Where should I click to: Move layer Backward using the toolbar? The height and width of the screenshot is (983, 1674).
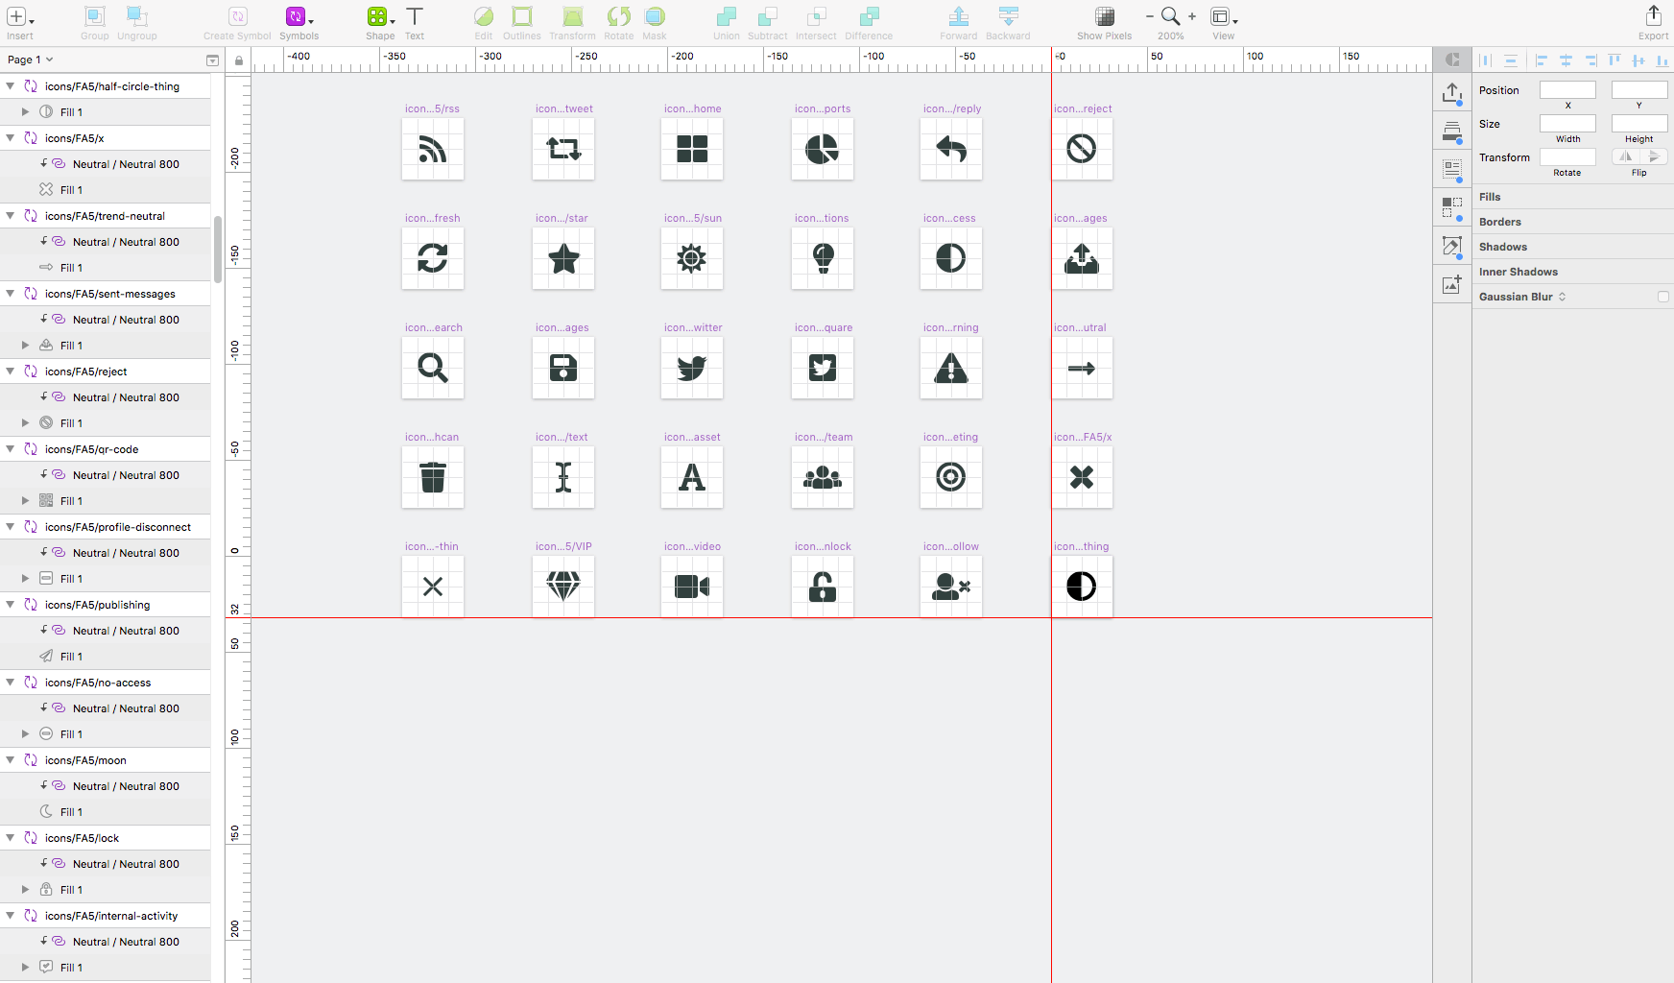click(1008, 17)
